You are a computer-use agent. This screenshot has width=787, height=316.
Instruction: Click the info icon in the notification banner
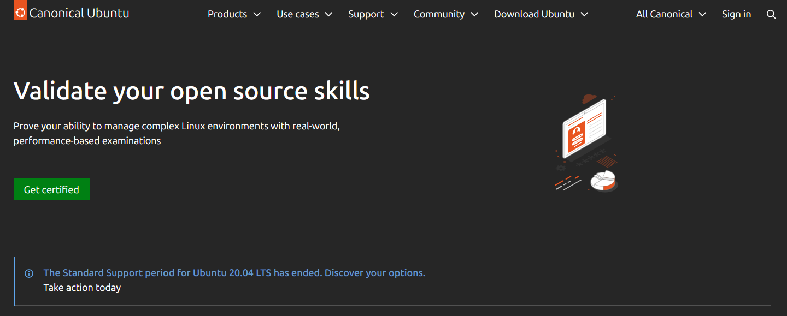click(x=29, y=273)
